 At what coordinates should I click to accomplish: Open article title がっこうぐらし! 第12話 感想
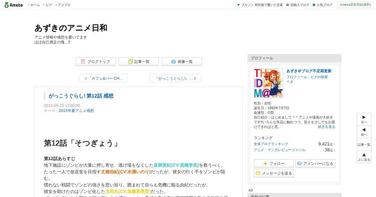pyautogui.click(x=81, y=96)
